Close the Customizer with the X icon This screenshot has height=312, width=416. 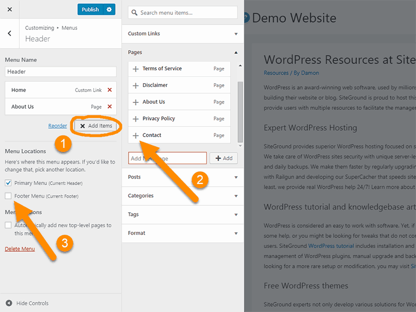tap(10, 9)
